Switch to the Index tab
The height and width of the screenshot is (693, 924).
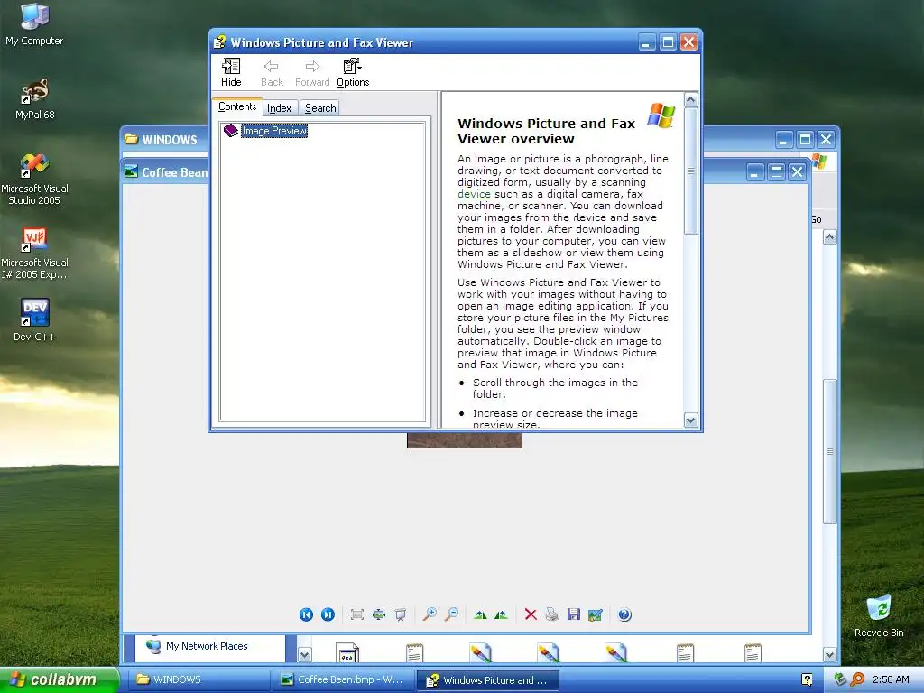tap(280, 108)
